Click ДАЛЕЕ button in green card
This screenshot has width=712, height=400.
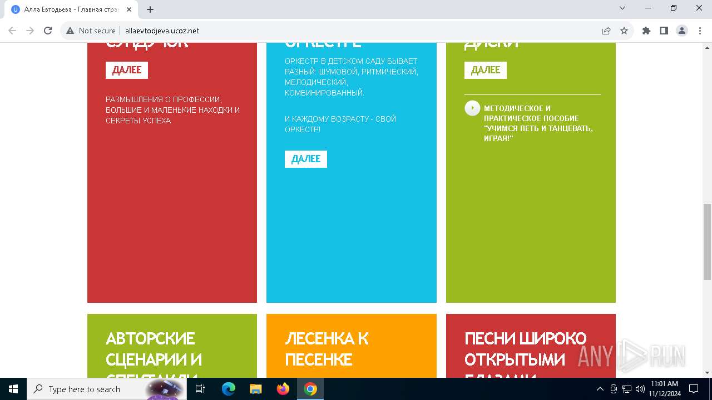[x=486, y=70]
